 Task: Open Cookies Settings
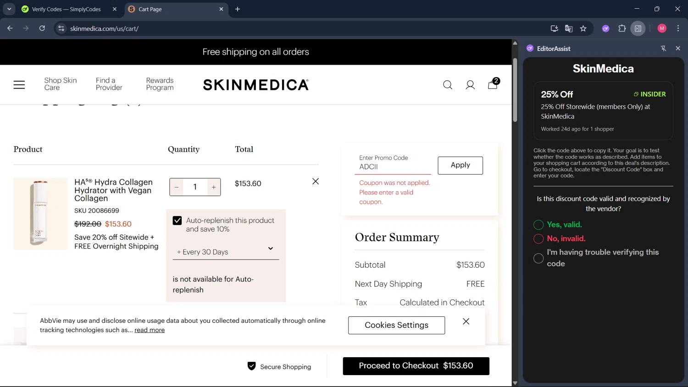[x=396, y=325]
